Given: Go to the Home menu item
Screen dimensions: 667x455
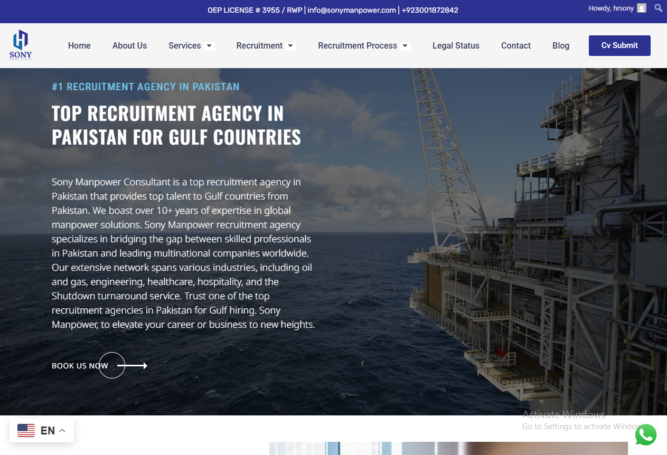Looking at the screenshot, I should click(x=79, y=46).
